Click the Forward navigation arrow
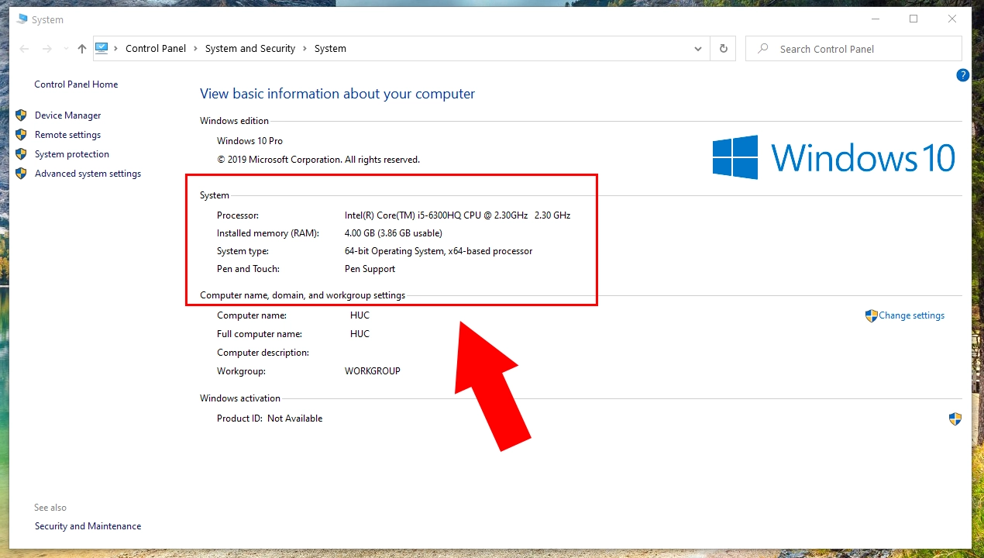984x558 pixels. tap(46, 49)
